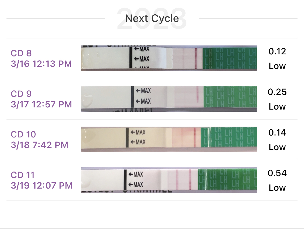Viewport: 304px width, 237px height.
Task: Open the CD 8 test strip photo
Action: [169, 58]
